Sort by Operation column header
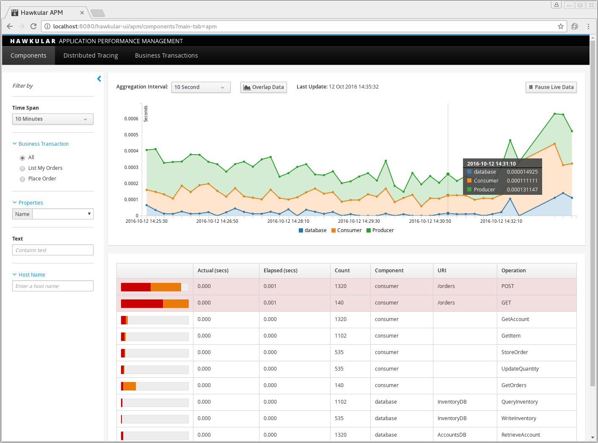 coord(537,271)
